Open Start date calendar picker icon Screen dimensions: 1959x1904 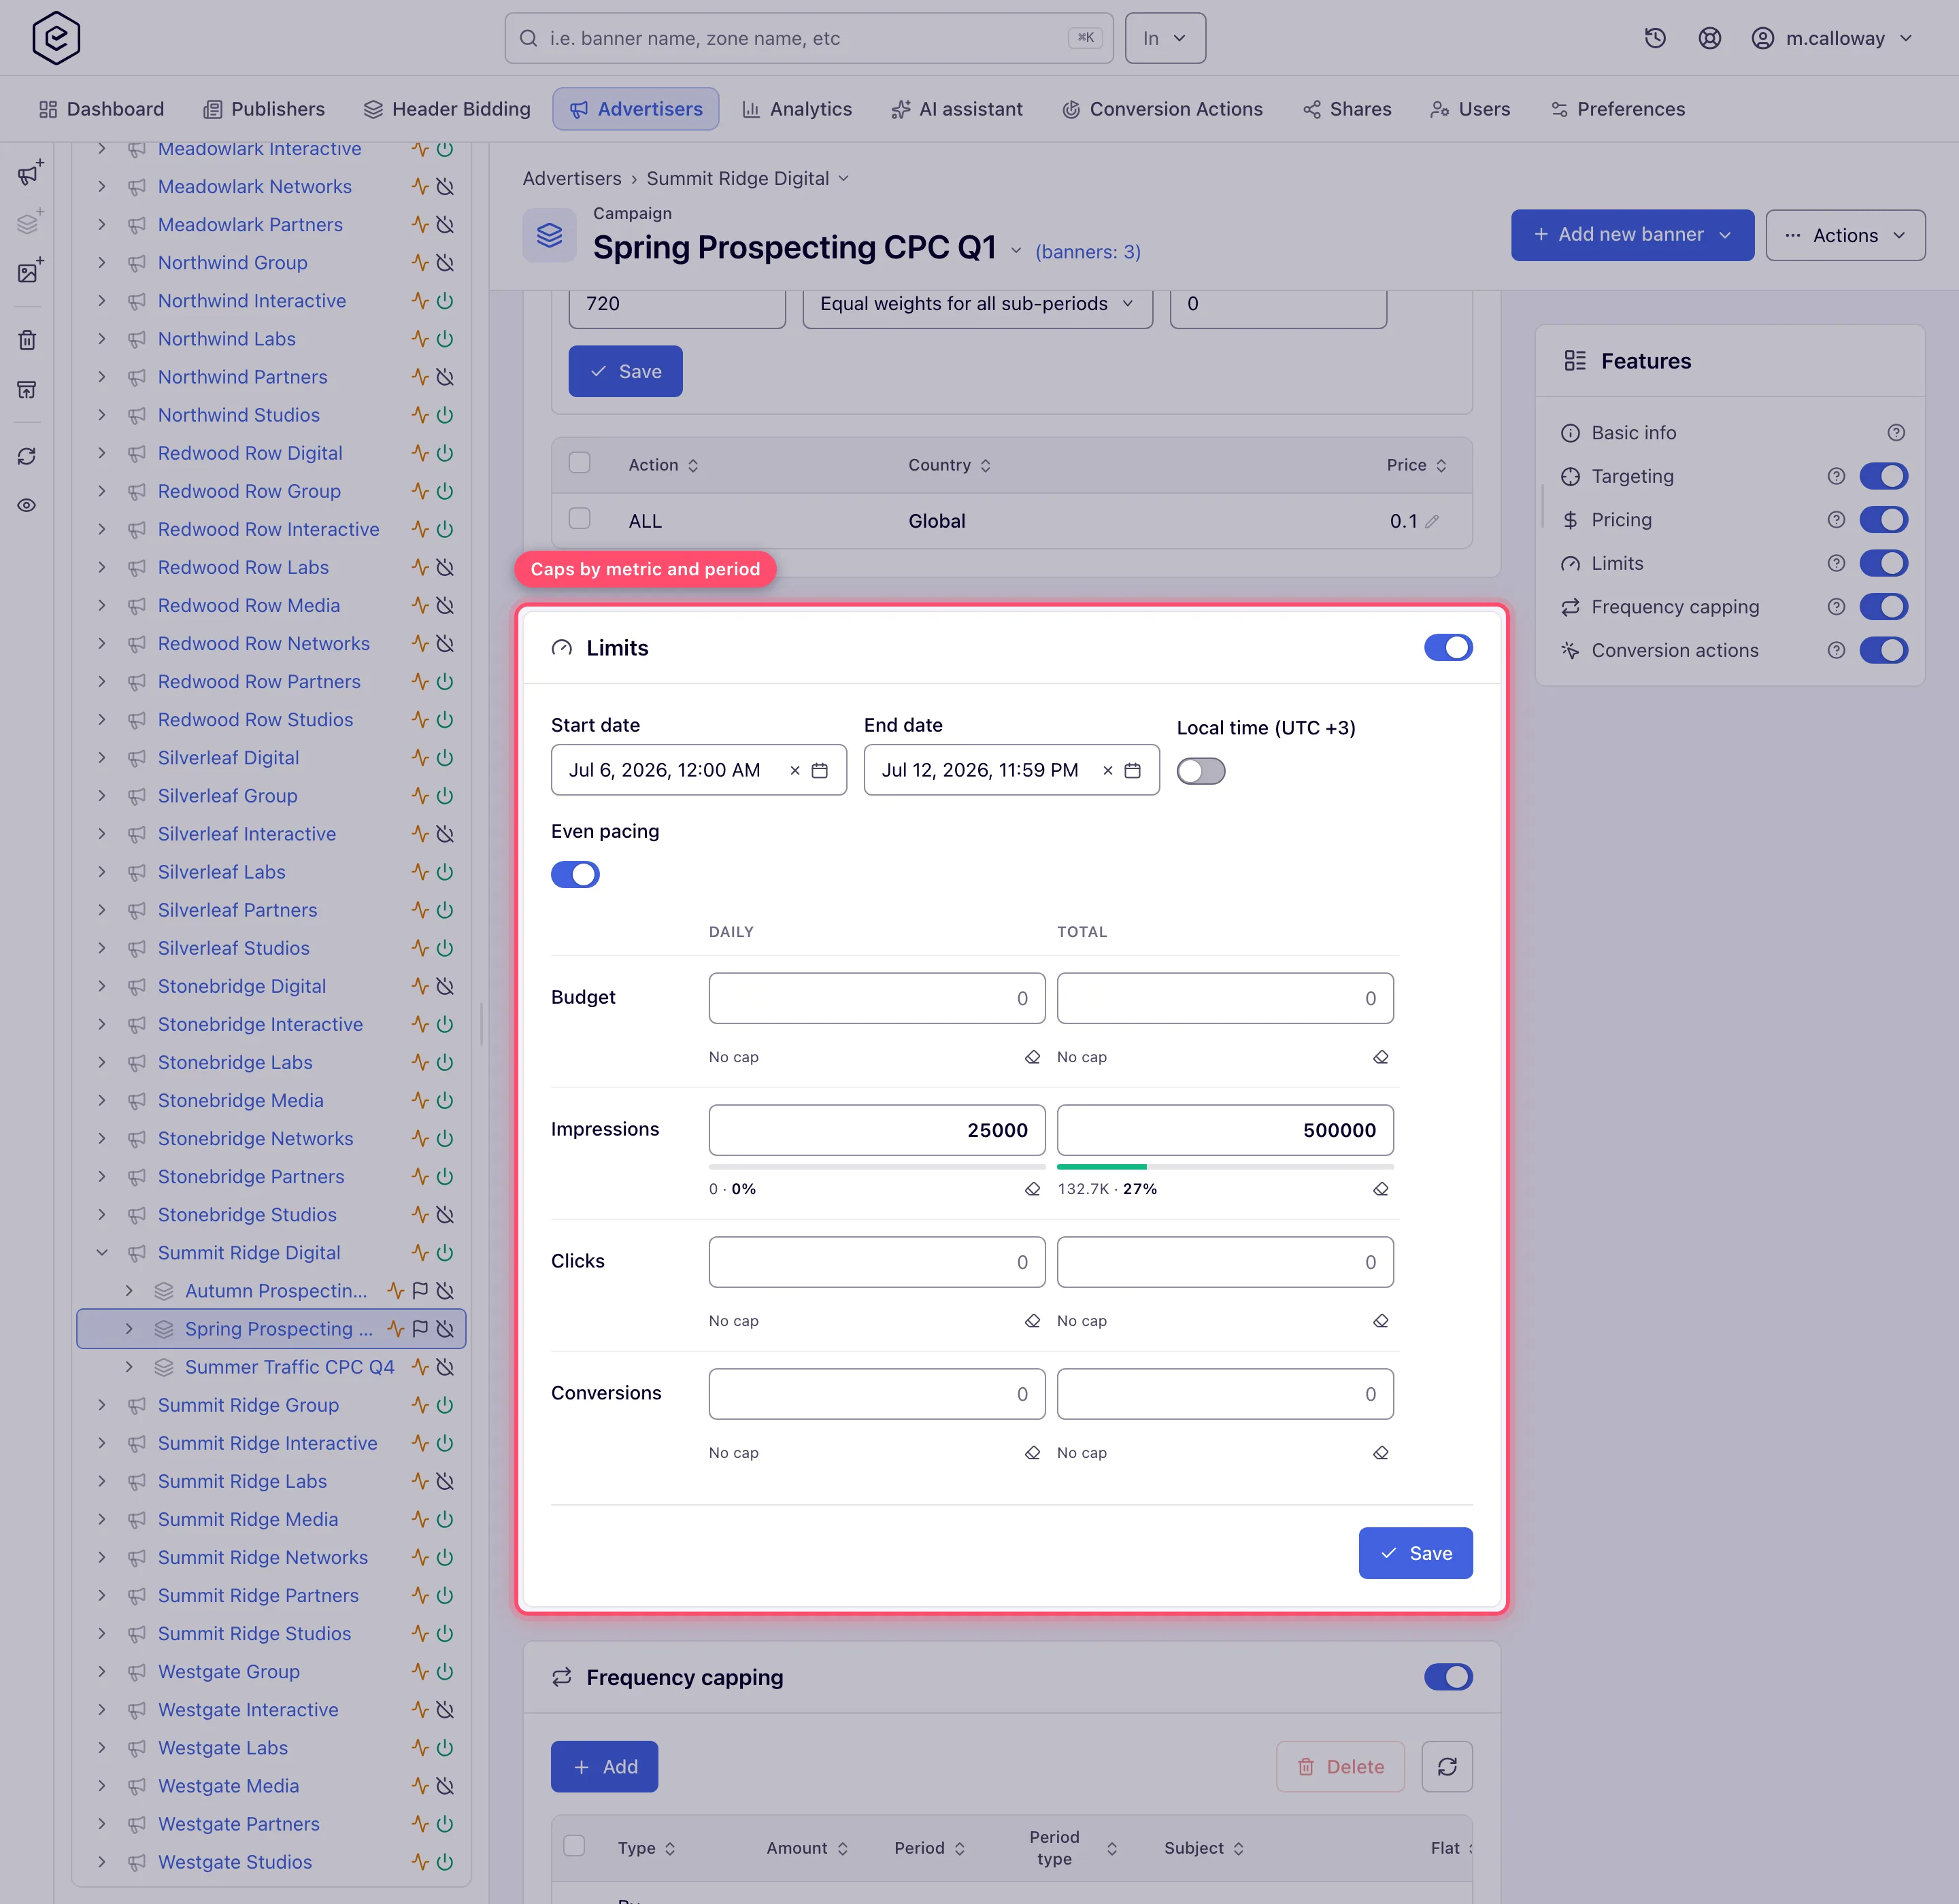pos(820,770)
